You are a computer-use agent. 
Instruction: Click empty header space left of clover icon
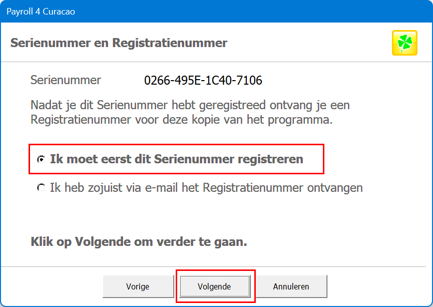310,43
